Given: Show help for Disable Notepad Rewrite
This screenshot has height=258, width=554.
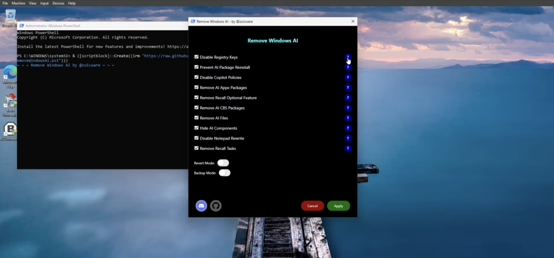Looking at the screenshot, I should point(348,138).
